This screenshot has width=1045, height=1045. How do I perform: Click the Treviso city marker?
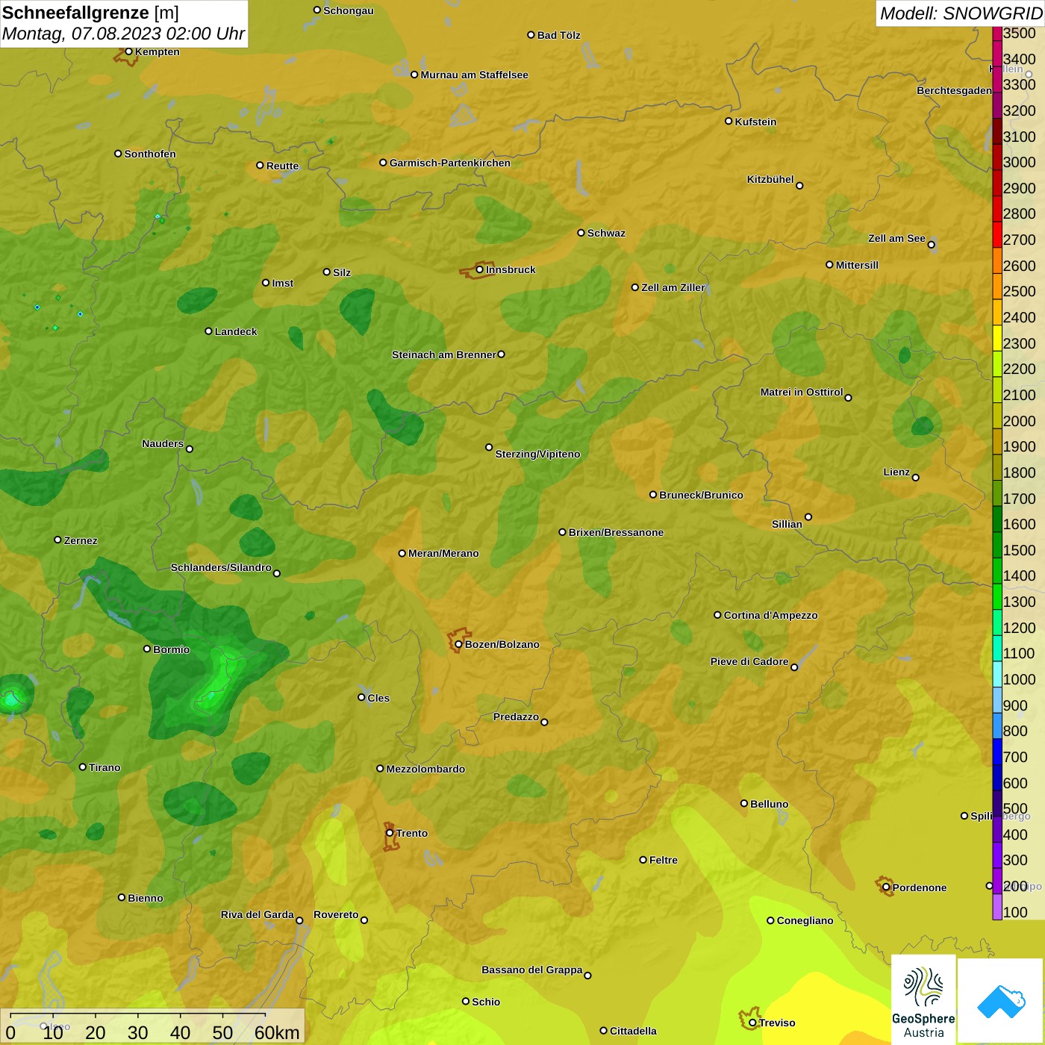(752, 1023)
